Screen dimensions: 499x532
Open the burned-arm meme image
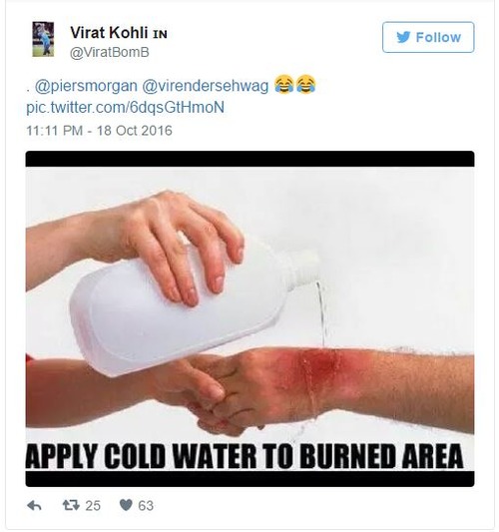[x=250, y=319]
